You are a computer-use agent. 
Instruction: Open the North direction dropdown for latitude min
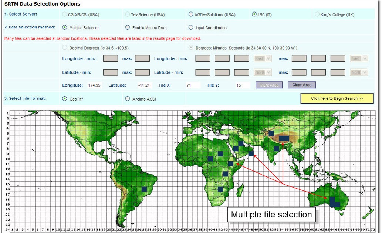pyautogui.click(x=263, y=72)
